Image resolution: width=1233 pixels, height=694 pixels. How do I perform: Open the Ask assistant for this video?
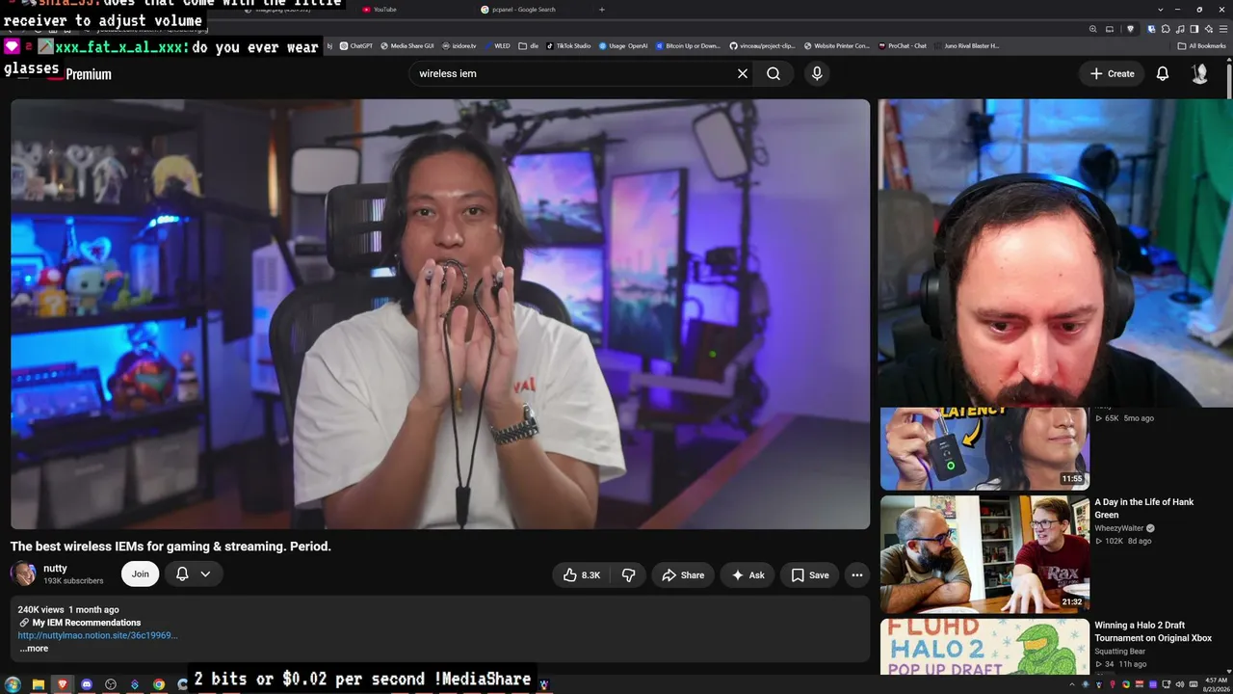coord(748,575)
